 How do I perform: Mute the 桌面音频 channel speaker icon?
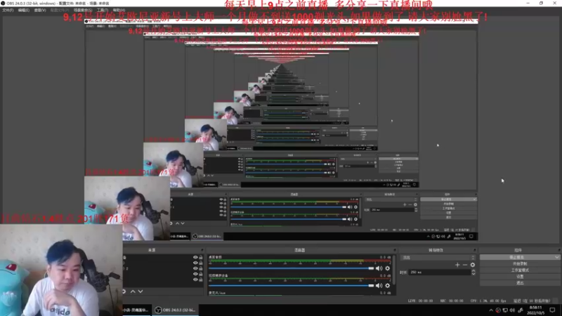[379, 268]
